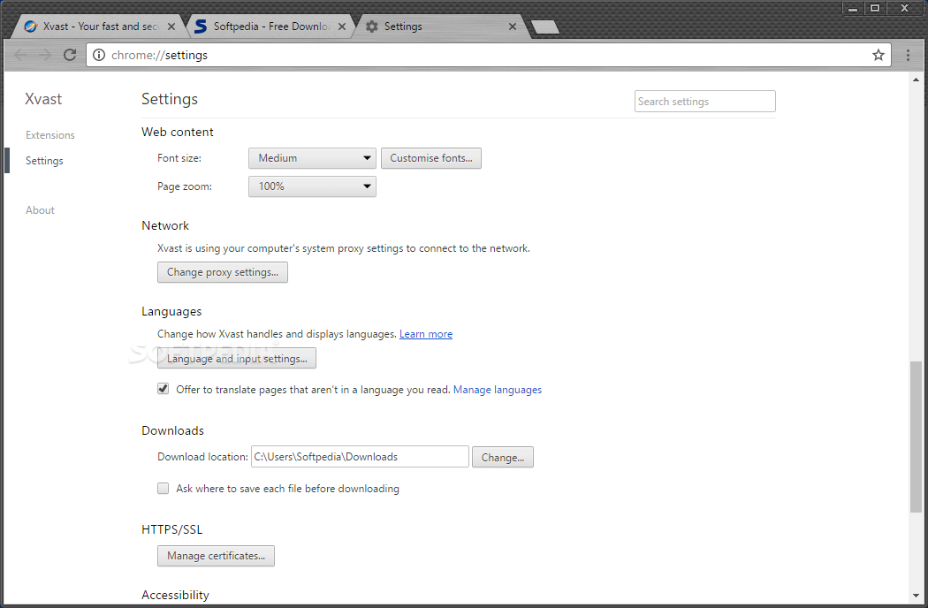Click the browser back arrow

(20, 55)
